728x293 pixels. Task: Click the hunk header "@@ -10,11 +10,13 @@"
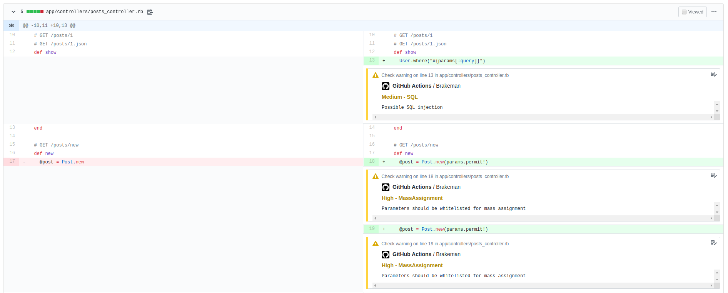[49, 26]
